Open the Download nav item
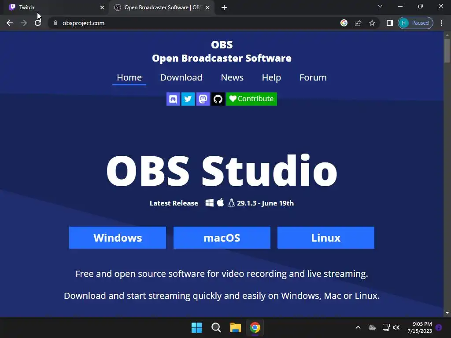451x338 pixels. 181,77
